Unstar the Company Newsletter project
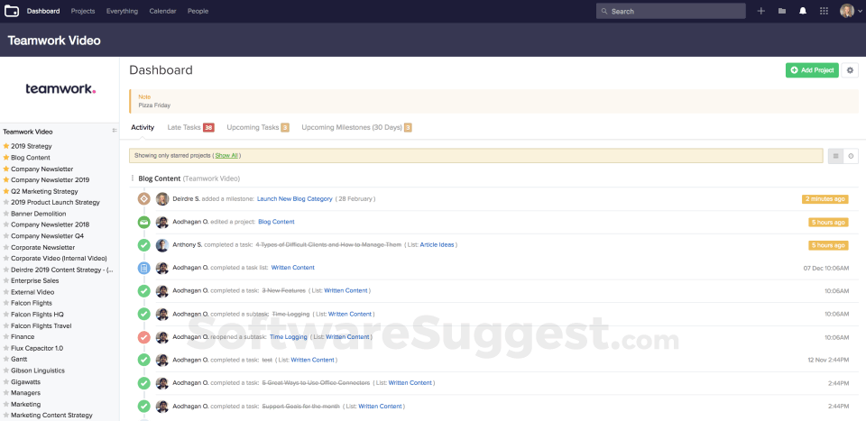Image resolution: width=866 pixels, height=421 pixels. pyautogui.click(x=6, y=169)
